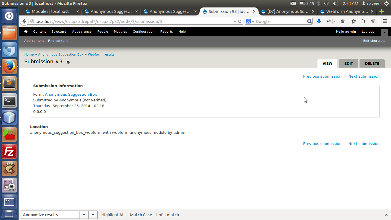Open the Content admin menu
This screenshot has width=391, height=220.
[40, 32]
